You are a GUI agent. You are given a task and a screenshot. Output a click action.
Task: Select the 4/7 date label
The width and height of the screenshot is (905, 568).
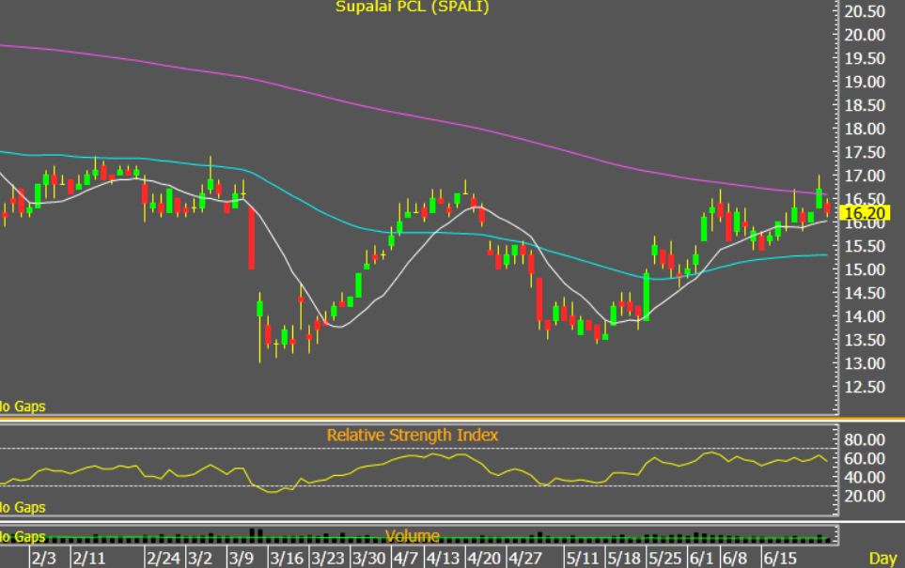point(406,559)
